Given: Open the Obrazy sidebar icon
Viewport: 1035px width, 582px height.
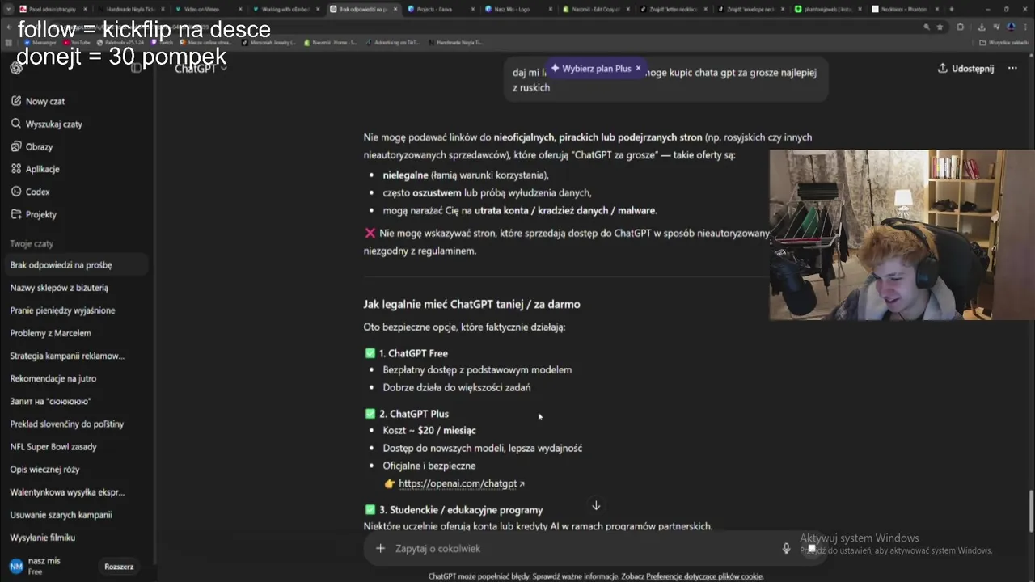Looking at the screenshot, I should point(16,146).
